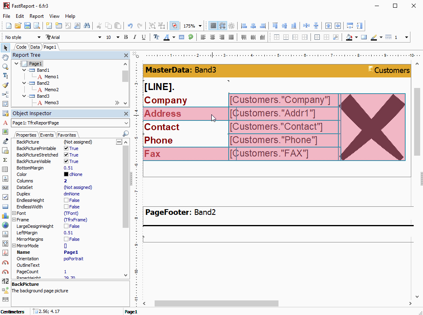The height and width of the screenshot is (315, 423).
Task: Click the Open report folder icon
Action: (18, 26)
